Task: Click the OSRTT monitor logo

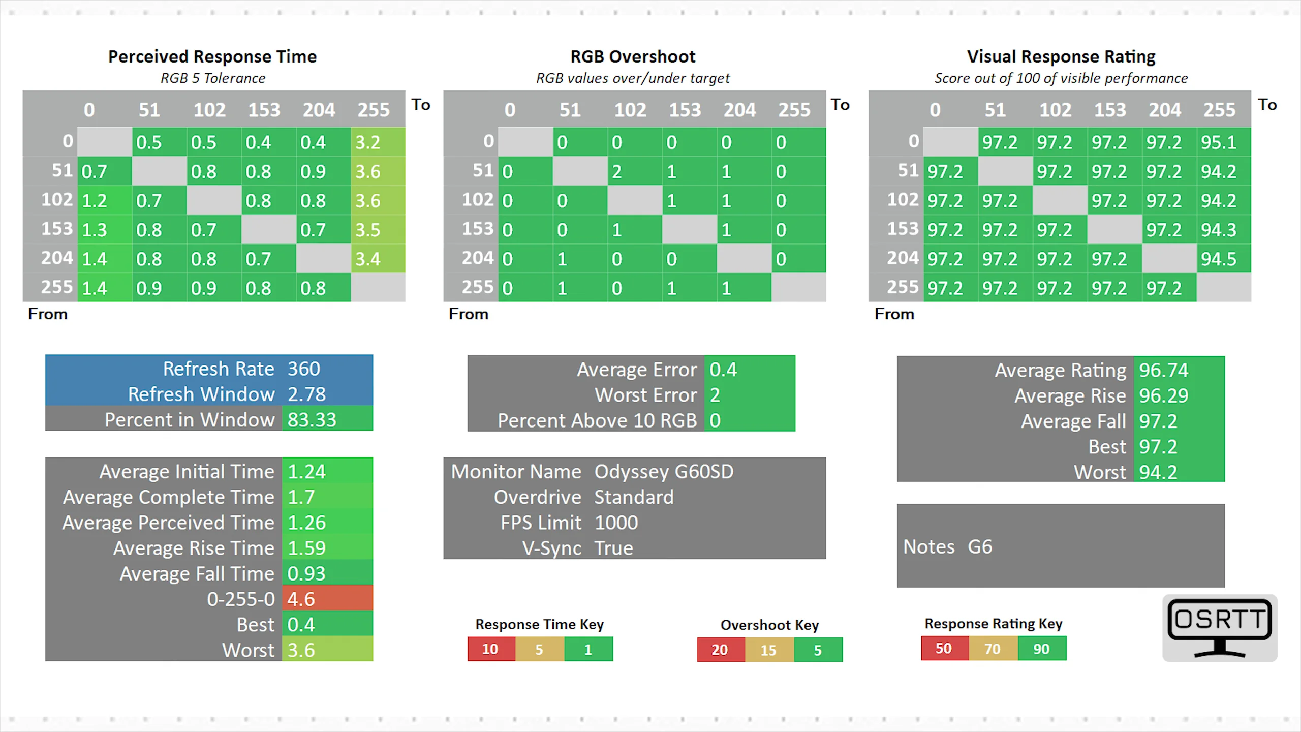Action: (1219, 628)
